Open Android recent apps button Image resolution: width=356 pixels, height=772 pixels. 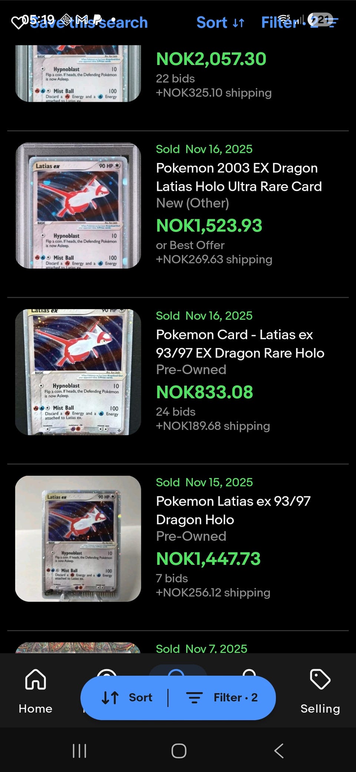pyautogui.click(x=79, y=751)
